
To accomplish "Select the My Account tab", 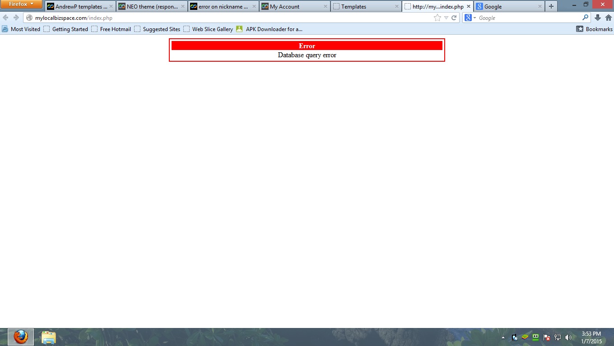I will (x=294, y=7).
